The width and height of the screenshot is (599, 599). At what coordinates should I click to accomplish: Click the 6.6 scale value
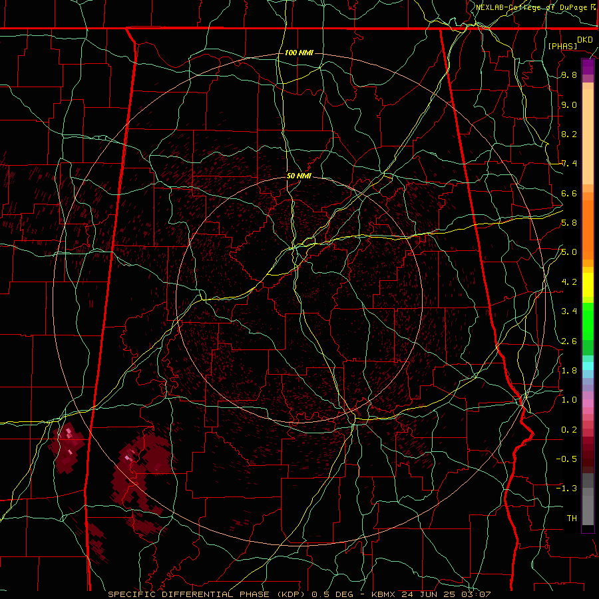569,193
